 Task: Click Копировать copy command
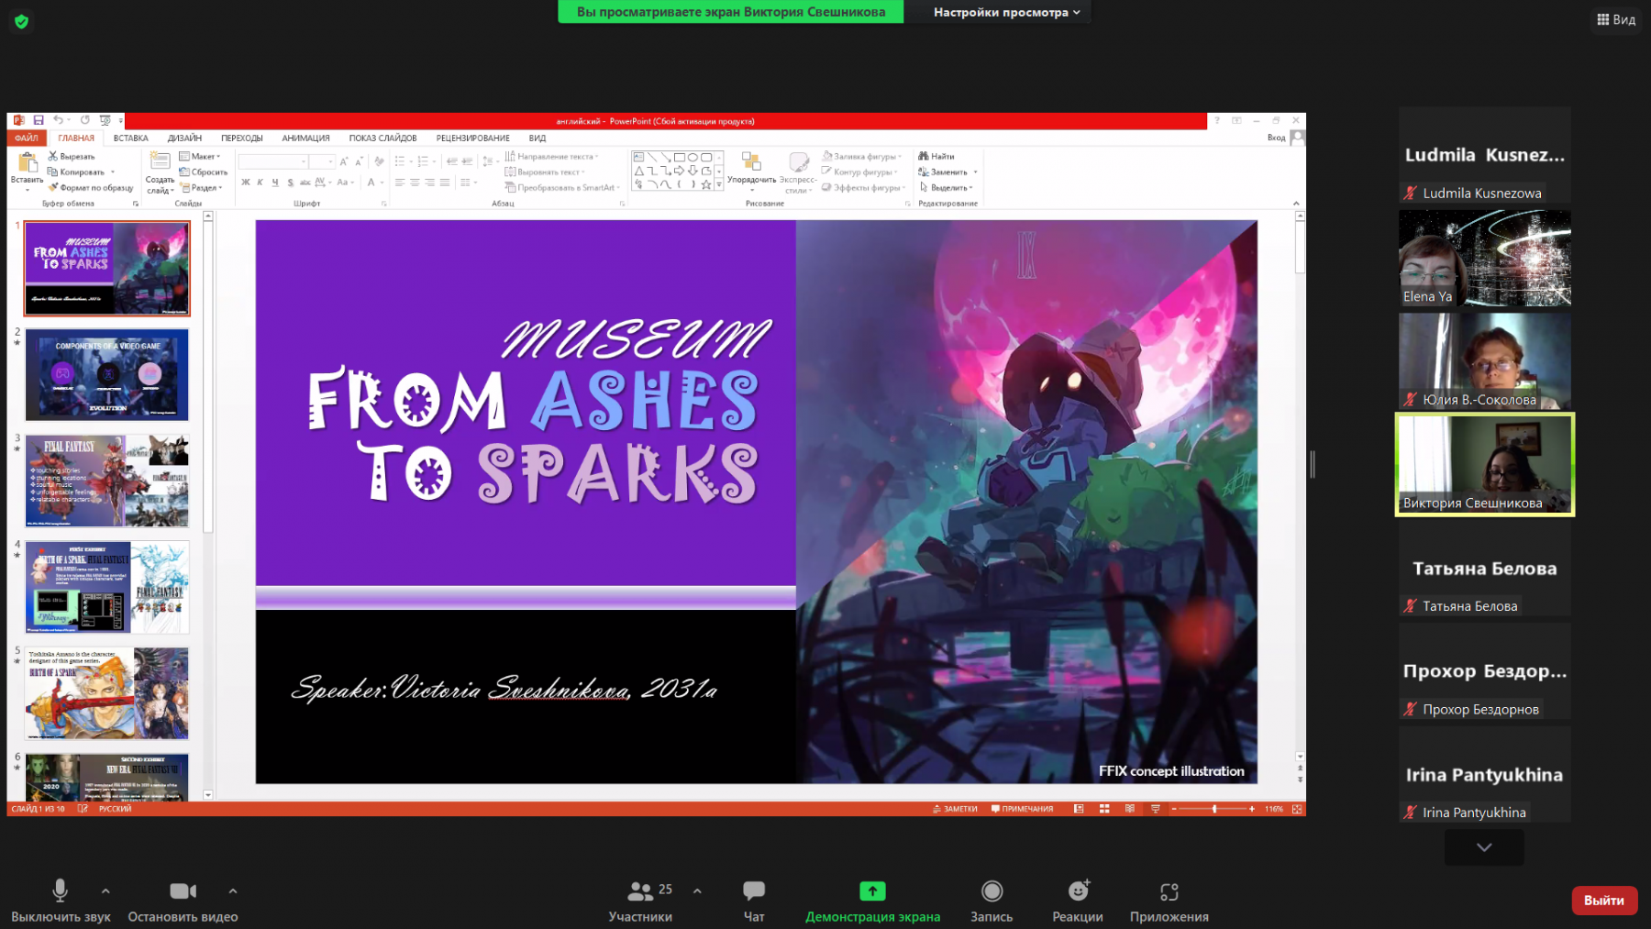77,171
